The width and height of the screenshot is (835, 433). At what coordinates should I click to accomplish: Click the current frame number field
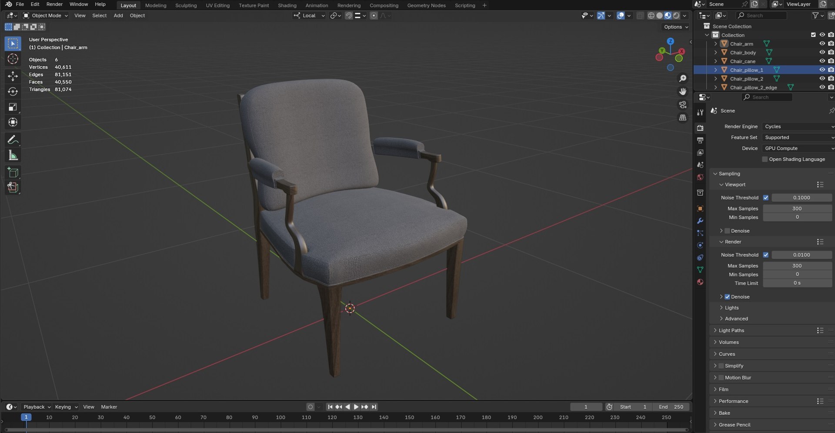tap(586, 407)
